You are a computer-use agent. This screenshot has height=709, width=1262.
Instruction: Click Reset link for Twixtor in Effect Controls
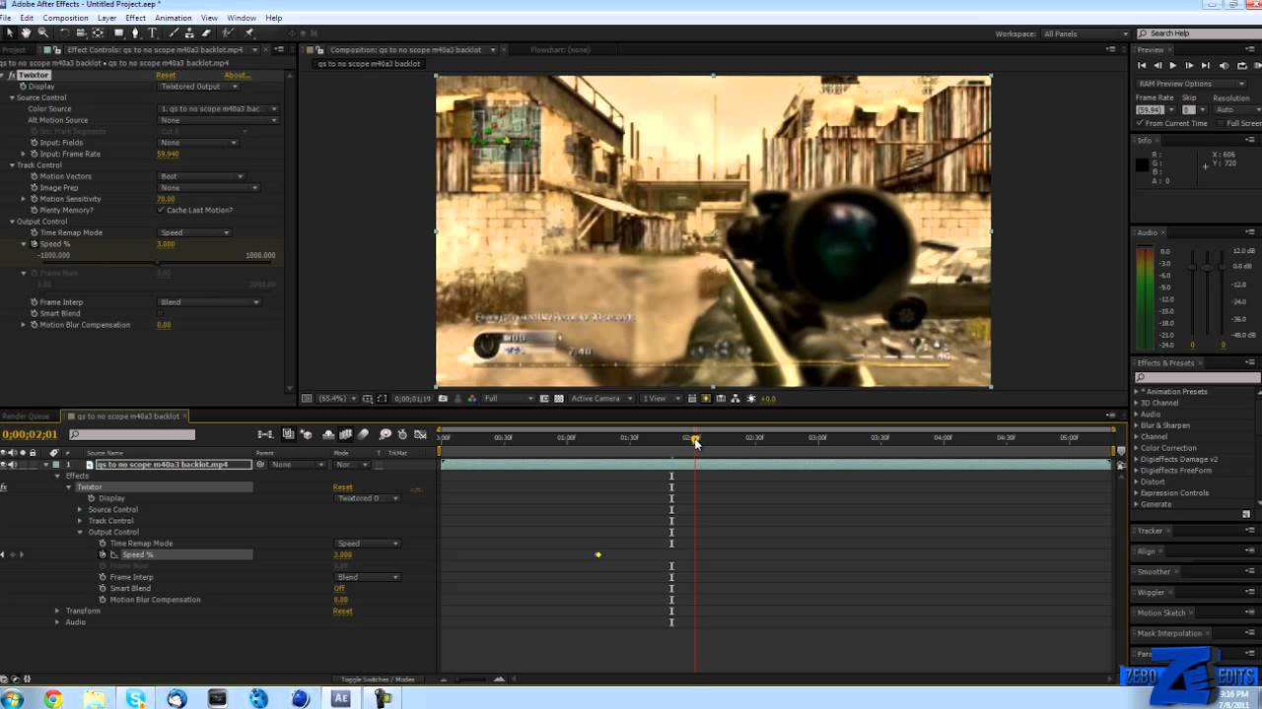click(x=166, y=75)
